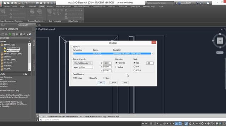
Task: Click the workspace switching gear icon
Action: pos(202,123)
